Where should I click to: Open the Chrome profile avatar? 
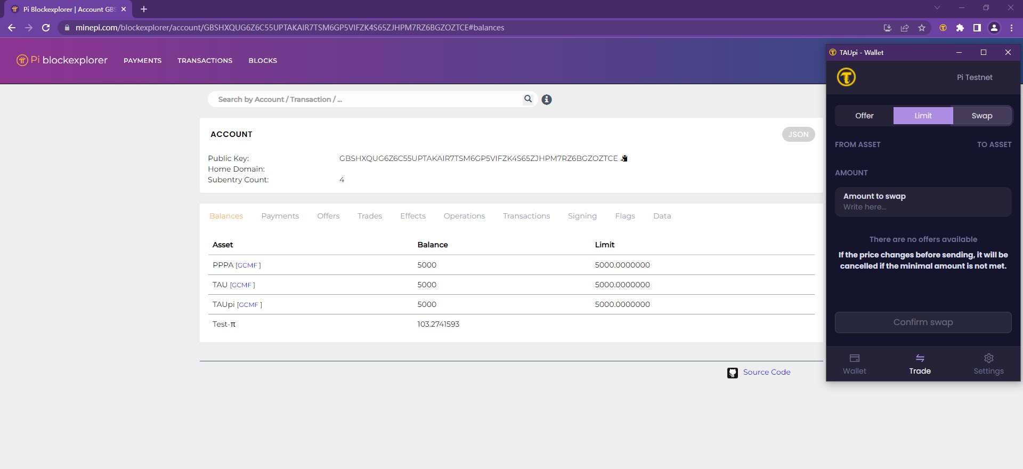coord(994,28)
